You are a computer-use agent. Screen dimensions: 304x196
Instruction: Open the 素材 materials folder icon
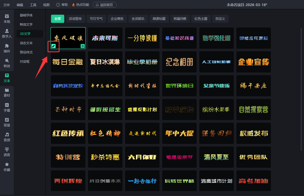7,93
